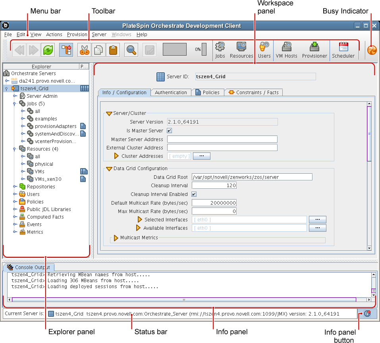The height and width of the screenshot is (343, 380).
Task: Click the ellipsis button for Available Interfaces
Action: tap(318, 228)
